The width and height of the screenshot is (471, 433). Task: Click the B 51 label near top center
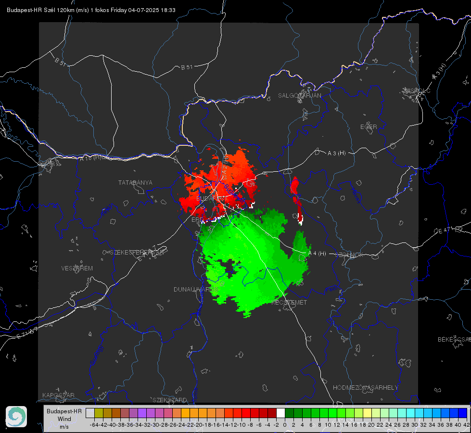click(x=187, y=67)
